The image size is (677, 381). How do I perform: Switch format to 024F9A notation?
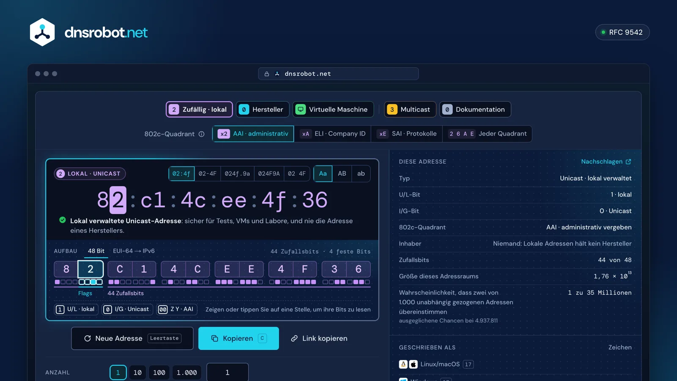(269, 174)
